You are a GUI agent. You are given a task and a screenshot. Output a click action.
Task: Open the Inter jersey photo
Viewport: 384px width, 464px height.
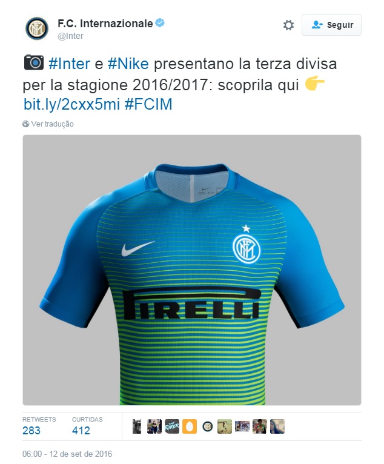click(x=192, y=270)
